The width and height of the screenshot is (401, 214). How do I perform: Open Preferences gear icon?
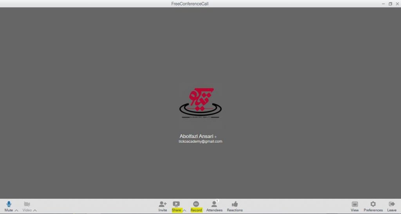373,204
